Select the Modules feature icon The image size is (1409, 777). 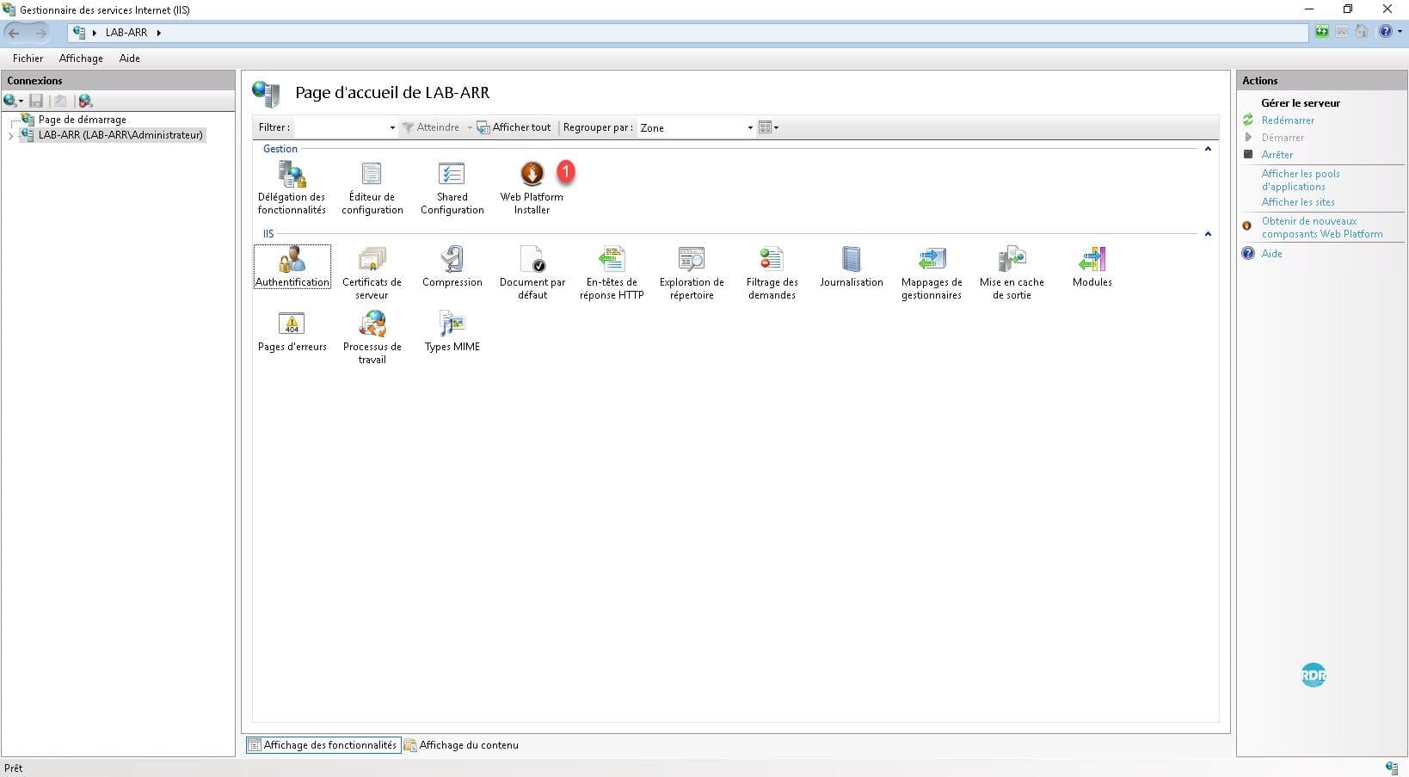click(1092, 267)
